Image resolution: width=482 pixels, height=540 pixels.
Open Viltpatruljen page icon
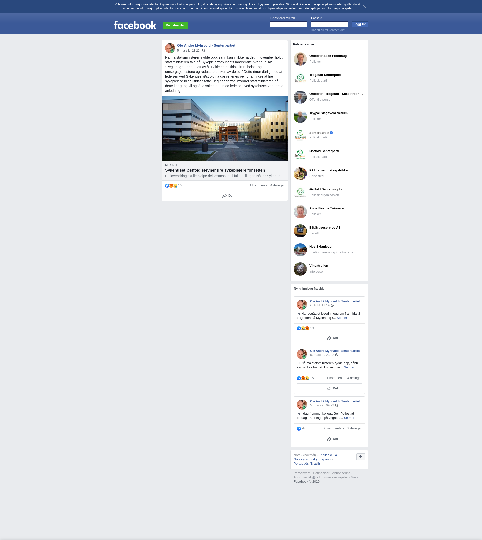(300, 269)
